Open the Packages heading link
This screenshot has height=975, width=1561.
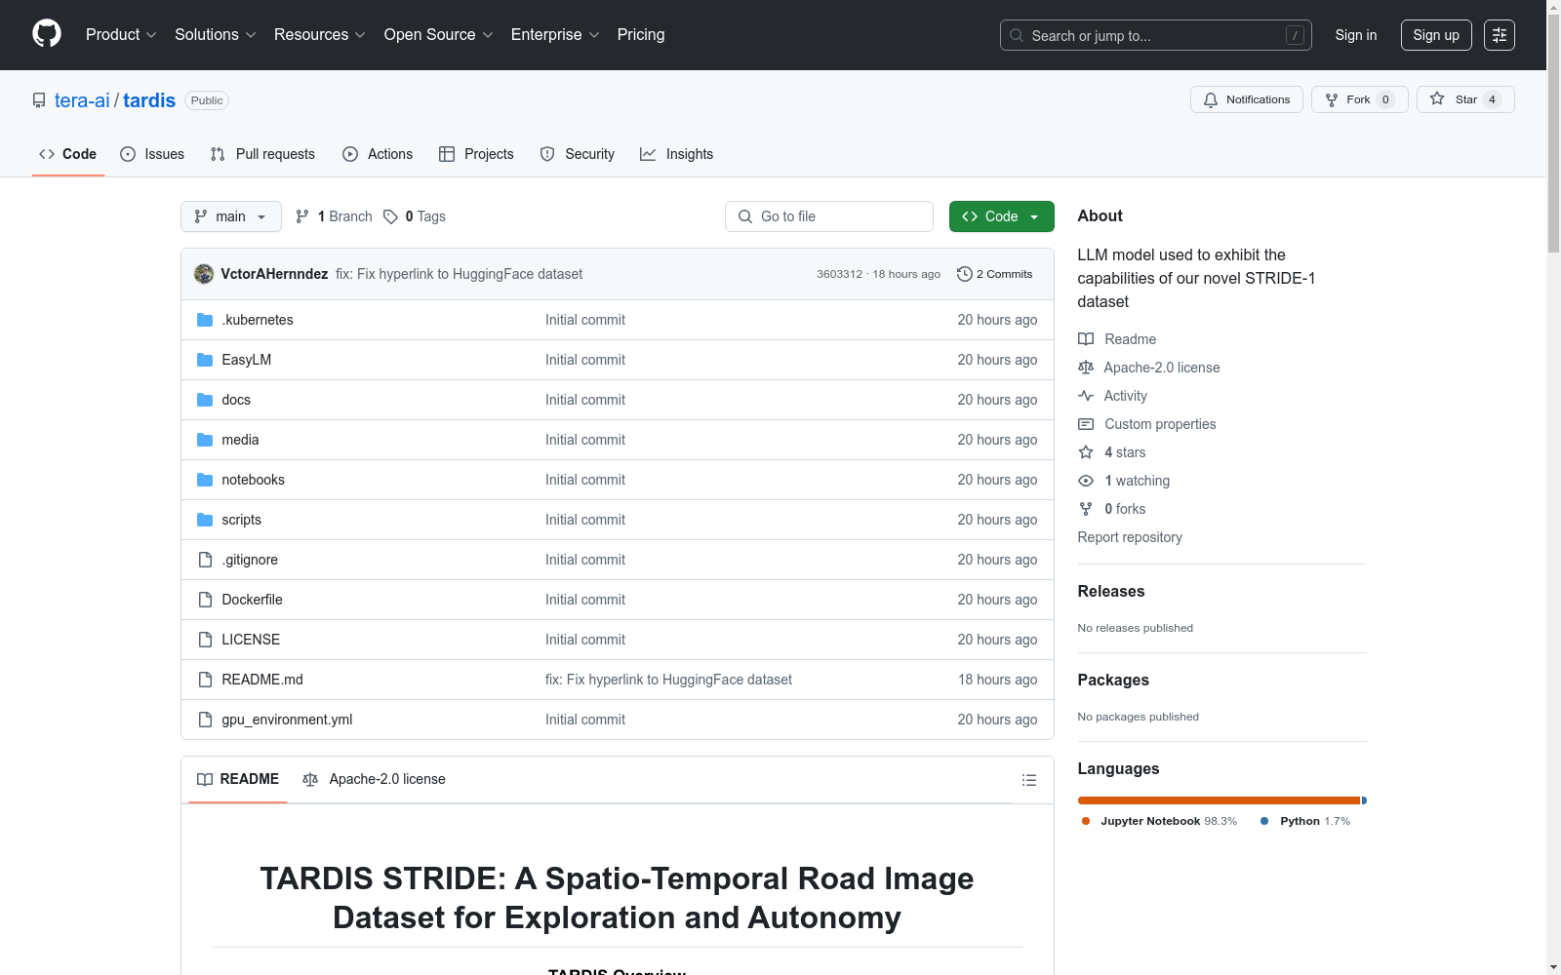(1113, 680)
